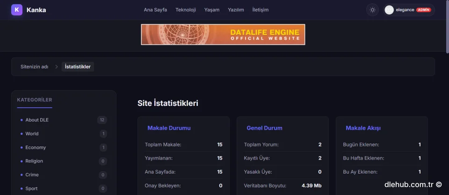449x195 pixels.
Task: Click the purple K logo icon
Action: pos(17,10)
